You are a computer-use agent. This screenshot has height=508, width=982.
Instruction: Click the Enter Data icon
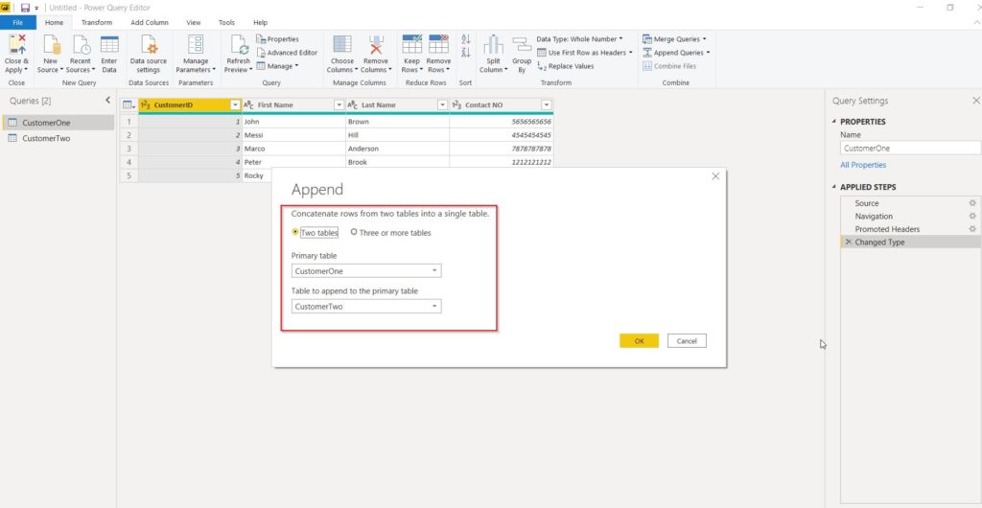point(109,45)
